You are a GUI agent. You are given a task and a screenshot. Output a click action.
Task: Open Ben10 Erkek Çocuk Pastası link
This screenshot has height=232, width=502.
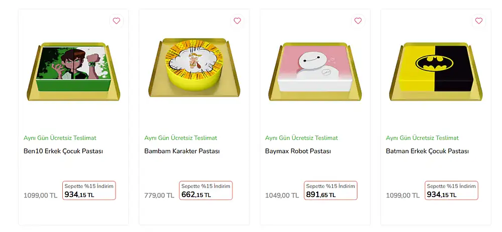pos(63,151)
